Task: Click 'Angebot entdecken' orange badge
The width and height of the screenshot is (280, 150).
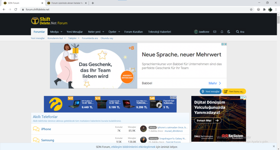Action: coord(127,77)
